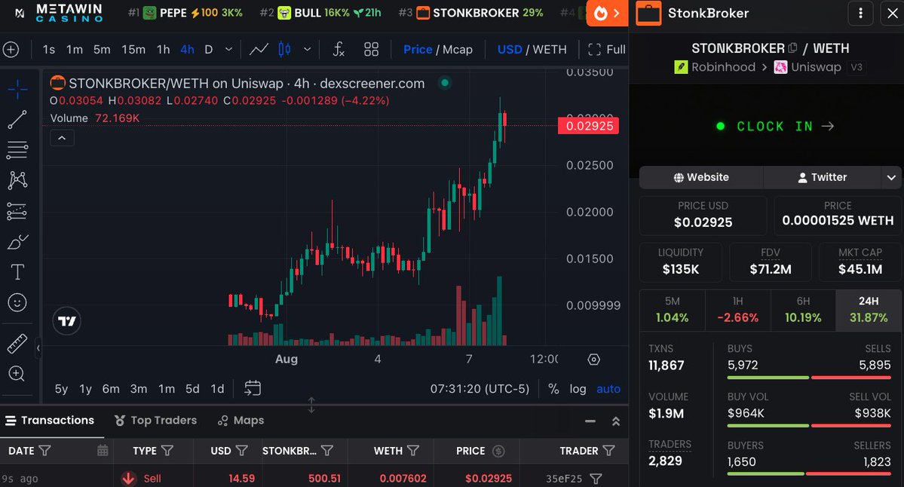Open the fire trending button

[607, 14]
